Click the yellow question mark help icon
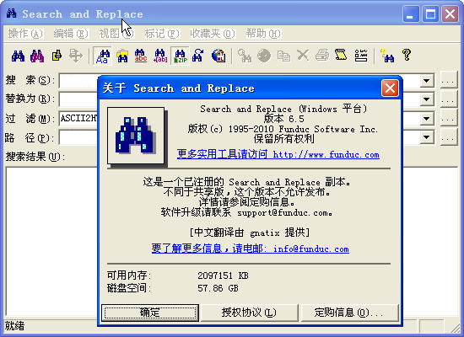Screen dimensions: 464x337 [407, 55]
